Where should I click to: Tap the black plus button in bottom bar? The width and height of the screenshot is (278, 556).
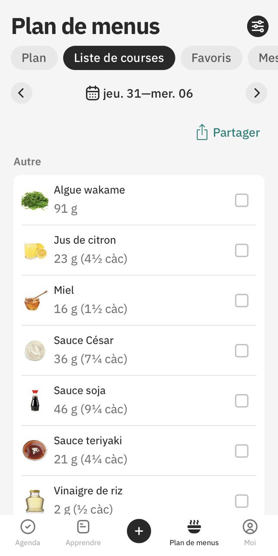tap(139, 531)
